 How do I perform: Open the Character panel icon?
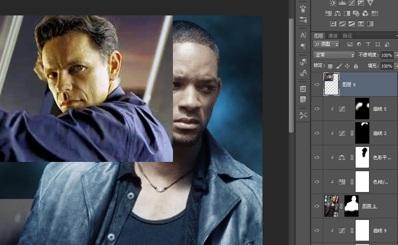303,35
